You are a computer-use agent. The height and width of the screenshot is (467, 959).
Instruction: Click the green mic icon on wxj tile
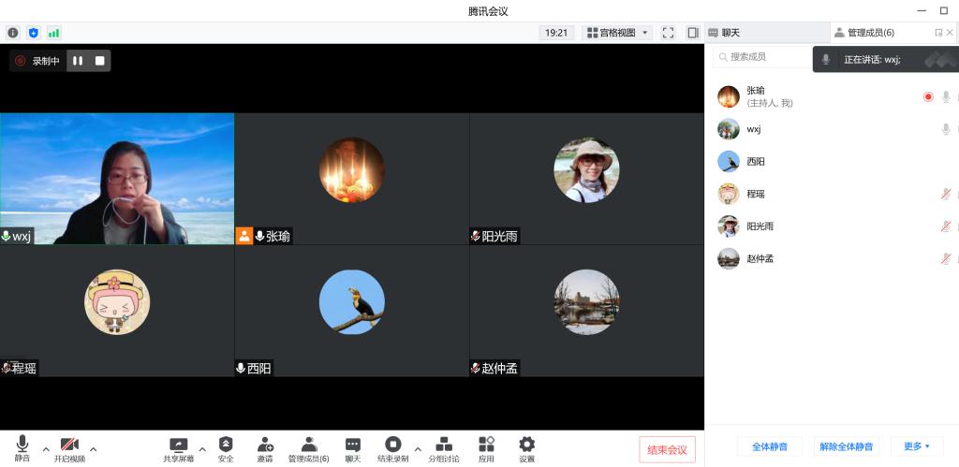pyautogui.click(x=6, y=236)
